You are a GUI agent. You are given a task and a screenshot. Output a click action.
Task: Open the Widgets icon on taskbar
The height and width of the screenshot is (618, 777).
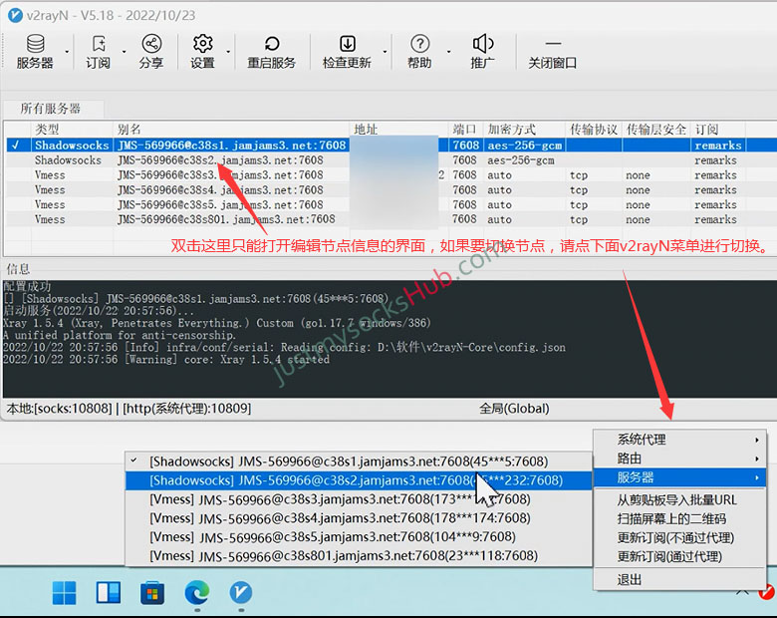pos(108,592)
